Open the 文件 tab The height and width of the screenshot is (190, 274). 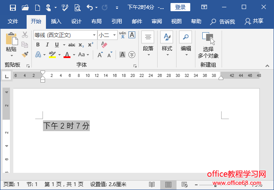point(13,21)
